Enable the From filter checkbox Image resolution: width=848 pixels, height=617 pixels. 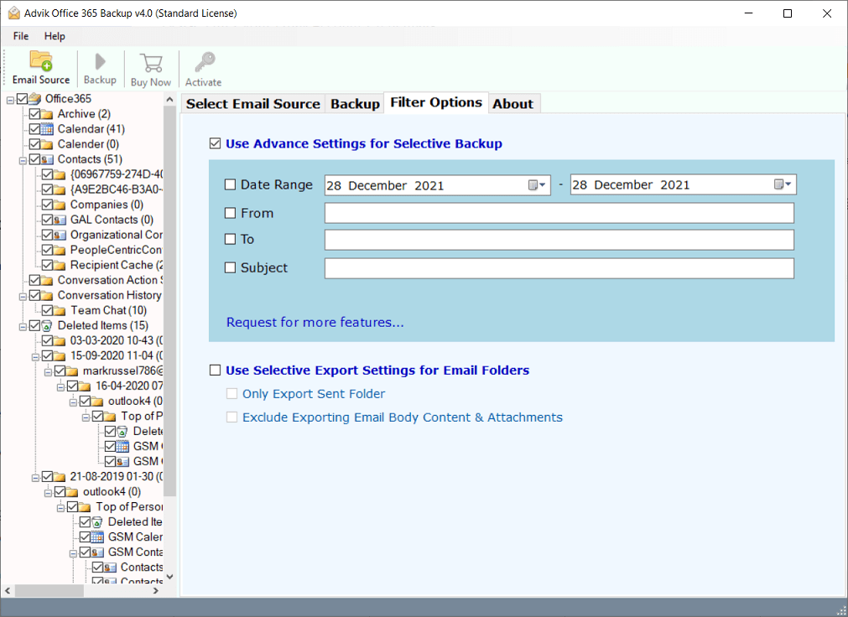tap(231, 213)
